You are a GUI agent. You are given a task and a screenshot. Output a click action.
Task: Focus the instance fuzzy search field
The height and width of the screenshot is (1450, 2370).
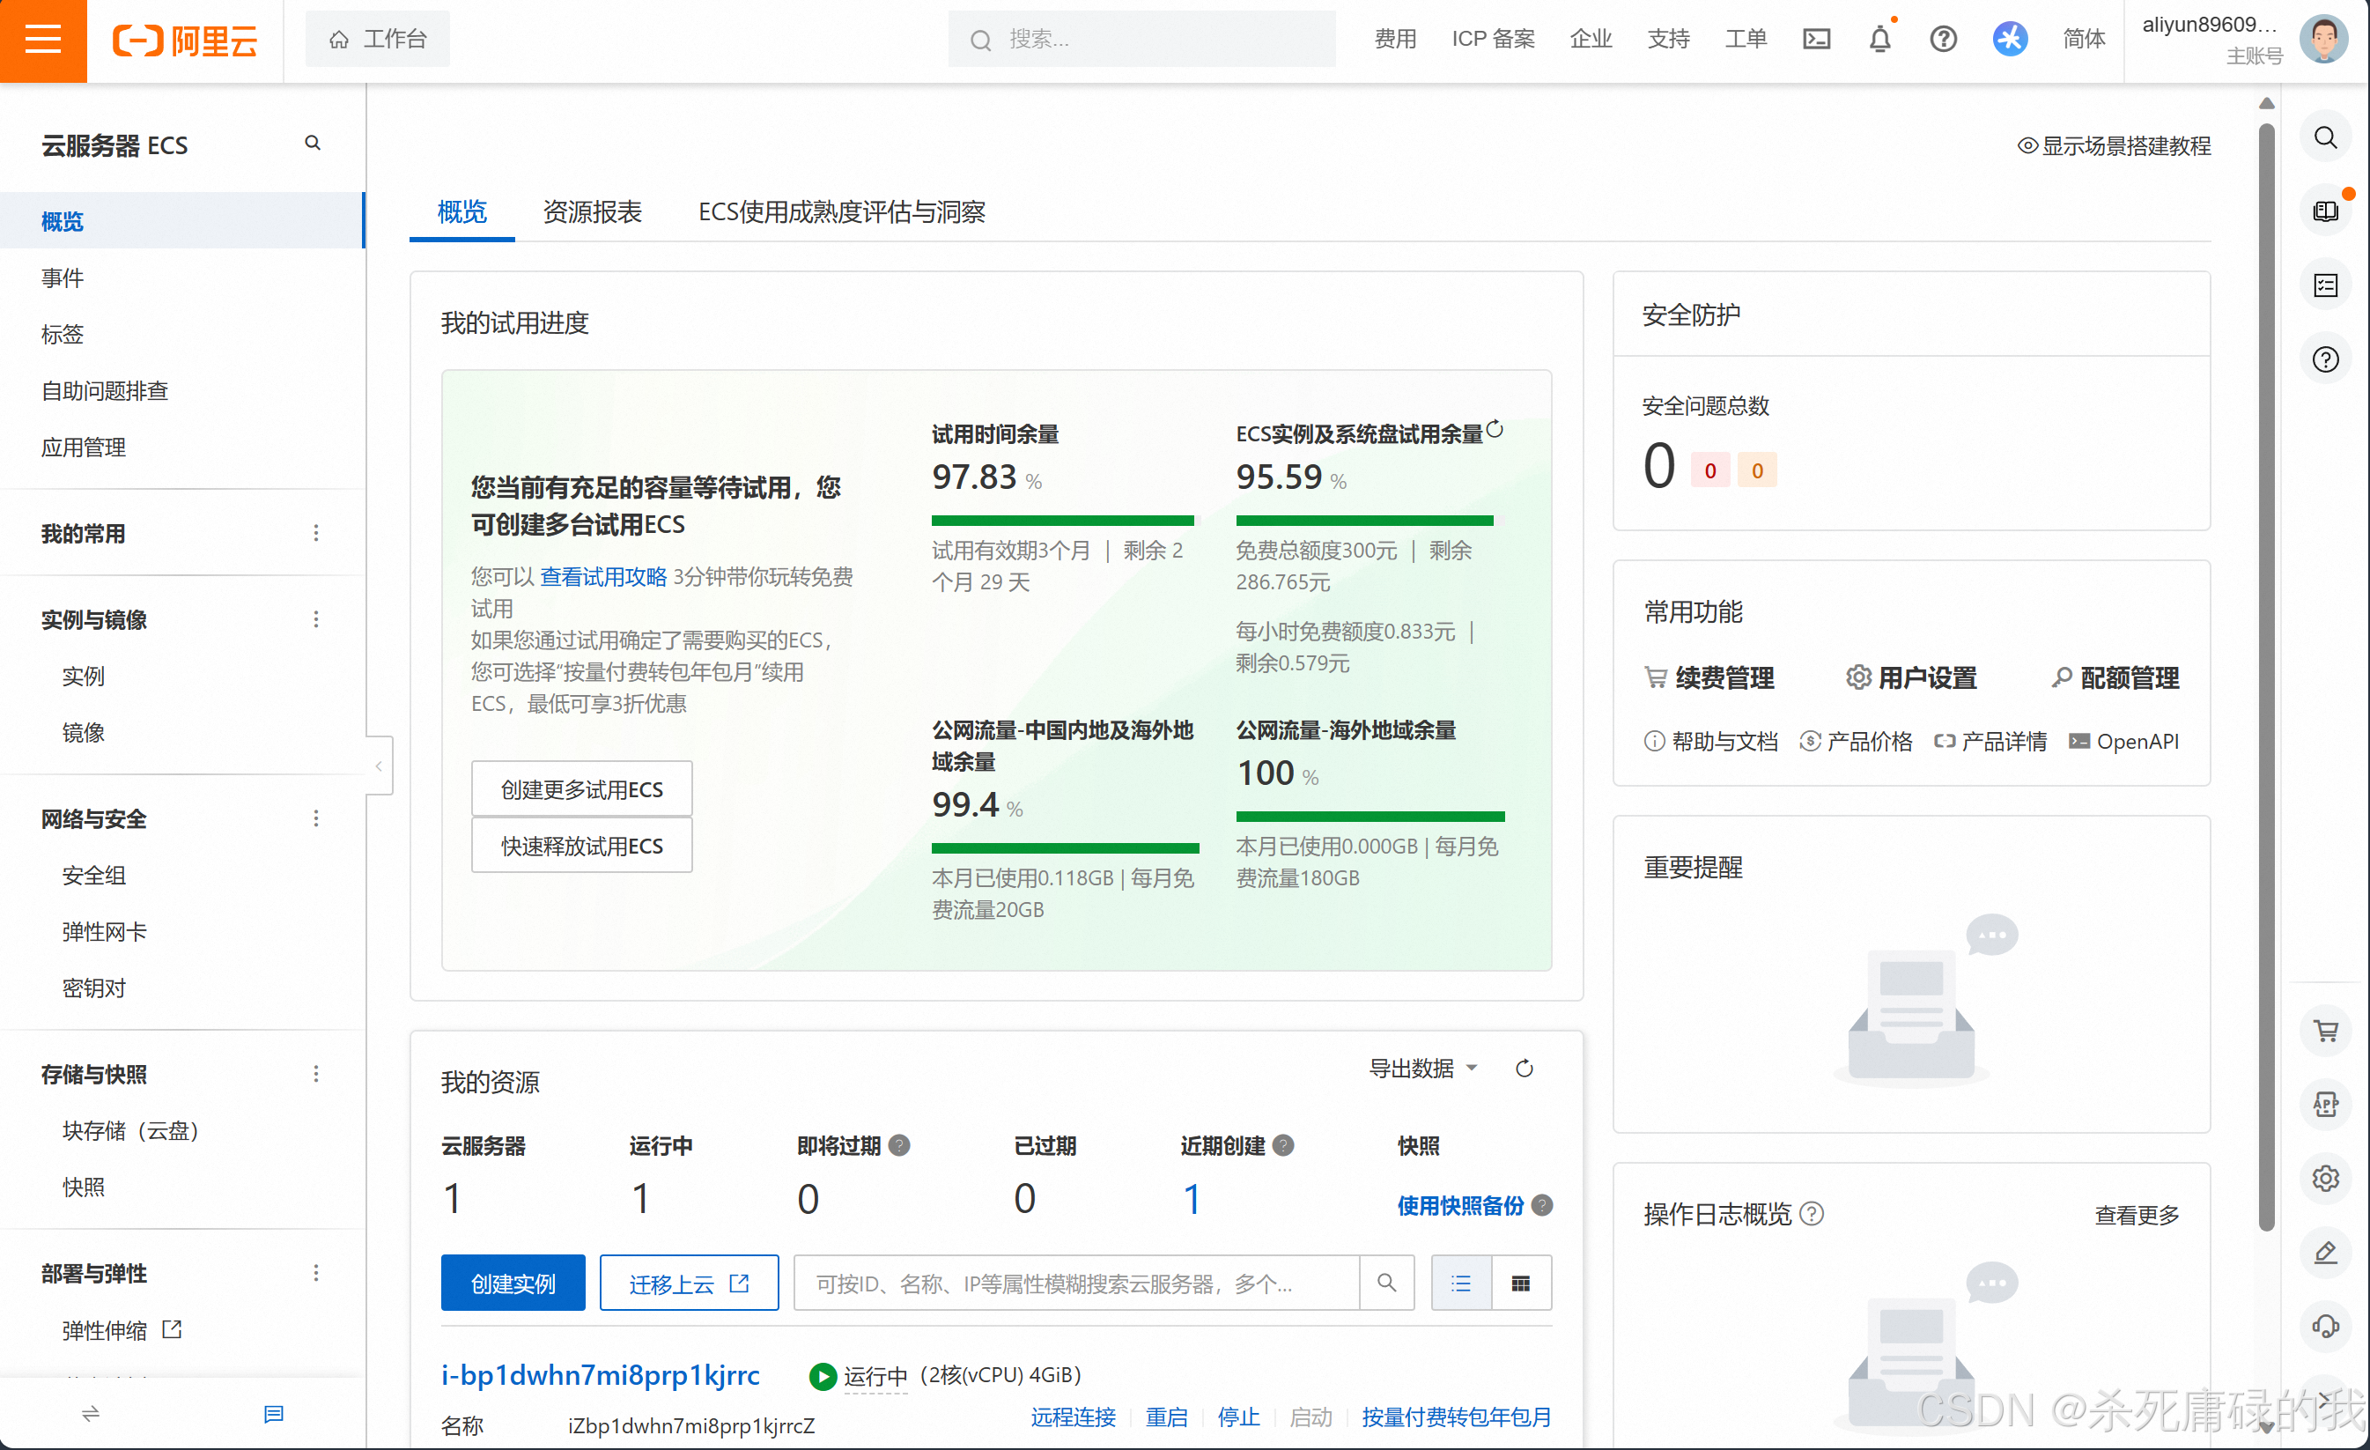[1076, 1283]
